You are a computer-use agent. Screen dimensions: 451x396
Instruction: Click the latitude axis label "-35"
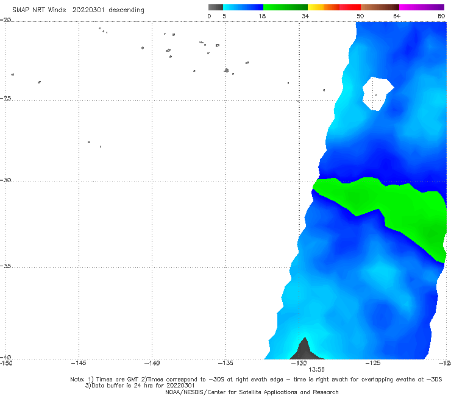point(5,266)
